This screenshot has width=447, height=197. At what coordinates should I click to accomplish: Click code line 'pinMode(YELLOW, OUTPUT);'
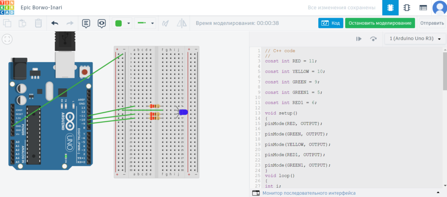pyautogui.click(x=298, y=144)
